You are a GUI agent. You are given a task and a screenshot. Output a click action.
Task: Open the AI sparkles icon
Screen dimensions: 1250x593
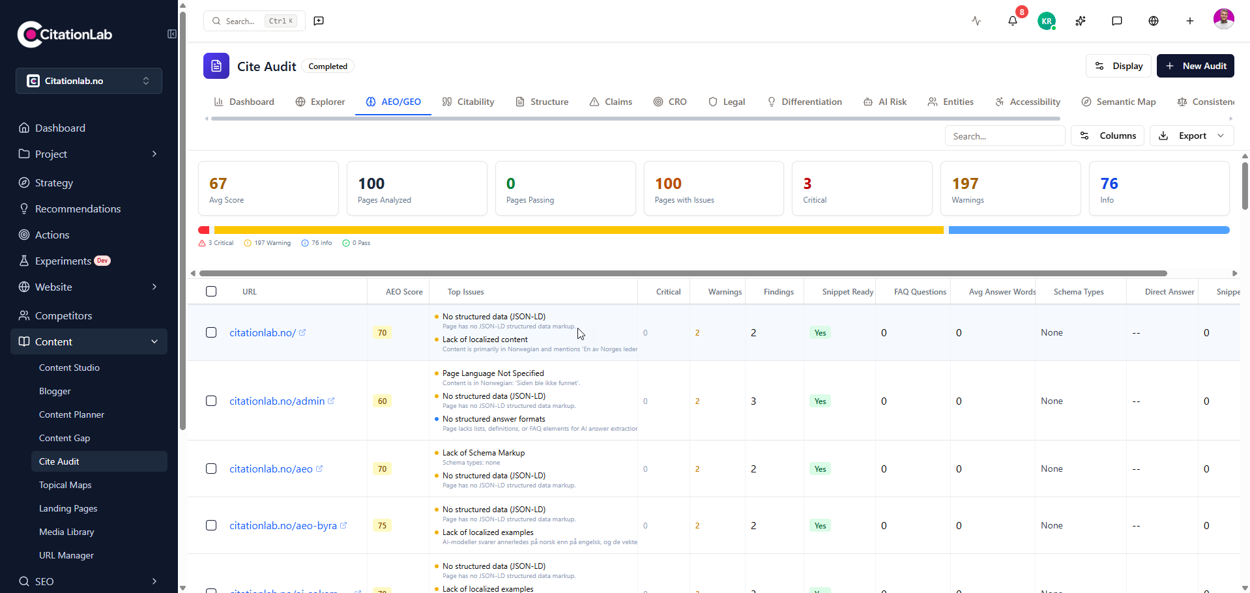(x=1081, y=21)
